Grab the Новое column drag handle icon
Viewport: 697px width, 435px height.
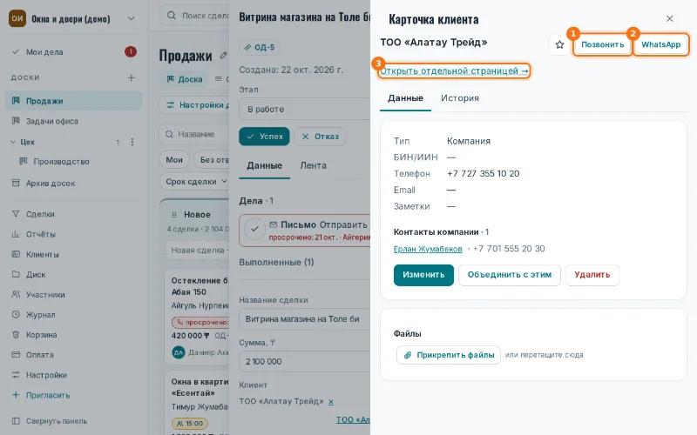tap(174, 215)
